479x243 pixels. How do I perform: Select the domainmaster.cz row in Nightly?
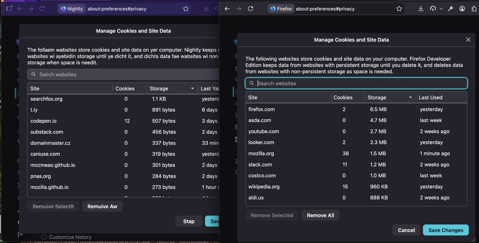point(123,143)
